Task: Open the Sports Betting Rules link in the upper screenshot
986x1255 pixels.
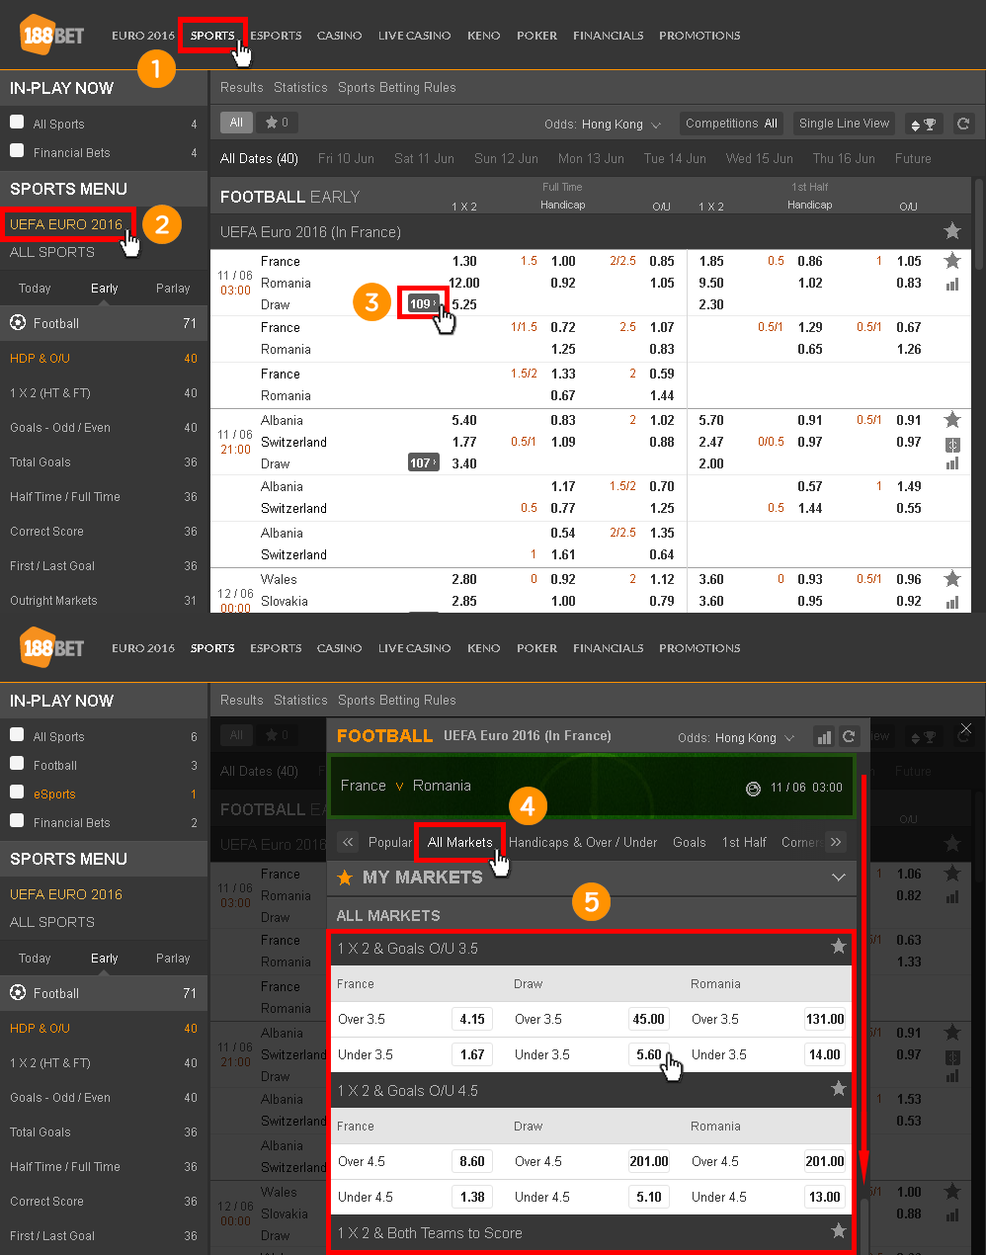Action: pyautogui.click(x=397, y=87)
